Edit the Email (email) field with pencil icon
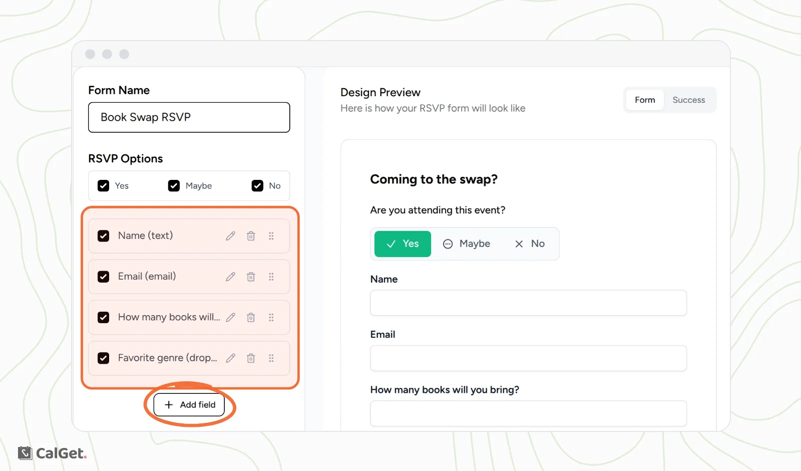This screenshot has height=471, width=801. pos(230,277)
